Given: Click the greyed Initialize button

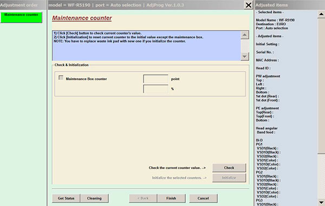Looking at the screenshot, I should click(x=229, y=178).
